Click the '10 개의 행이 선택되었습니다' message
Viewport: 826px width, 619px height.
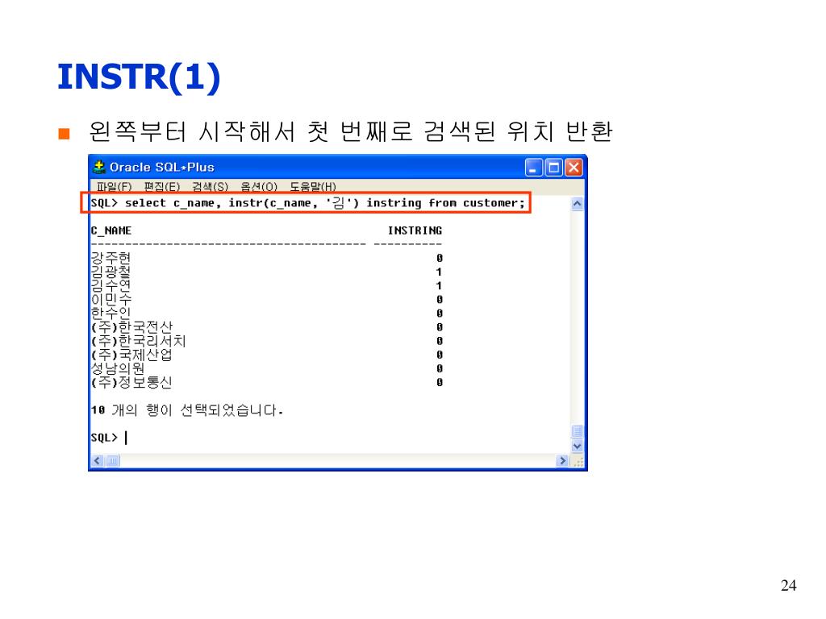pos(187,410)
